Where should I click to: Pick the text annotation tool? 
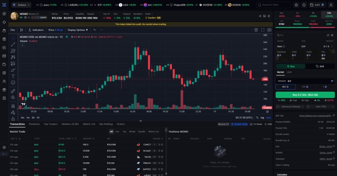coord(13,76)
